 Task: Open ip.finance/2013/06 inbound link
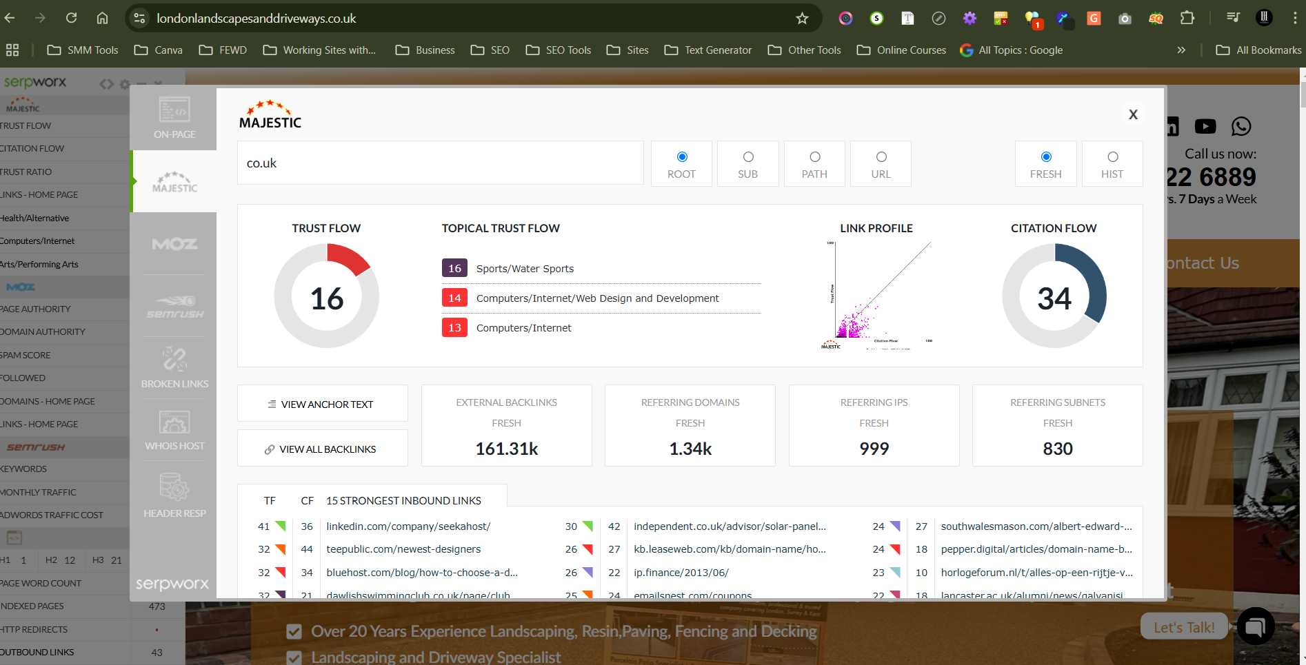click(x=681, y=573)
